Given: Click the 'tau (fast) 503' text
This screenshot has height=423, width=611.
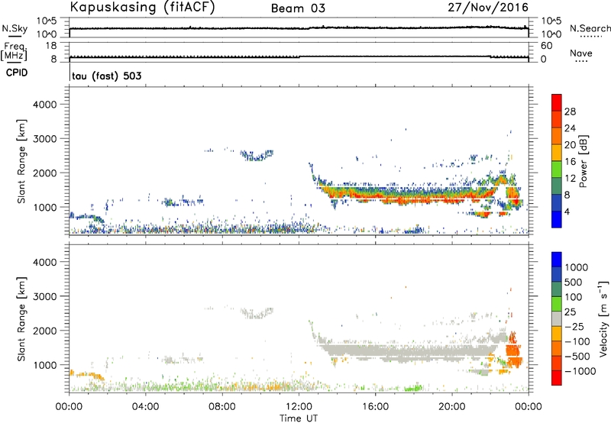Looking at the screenshot, I should (x=106, y=76).
